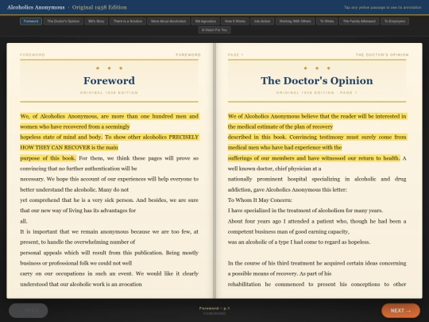Click 'Original 1938 Edition' header text

(x=99, y=7)
